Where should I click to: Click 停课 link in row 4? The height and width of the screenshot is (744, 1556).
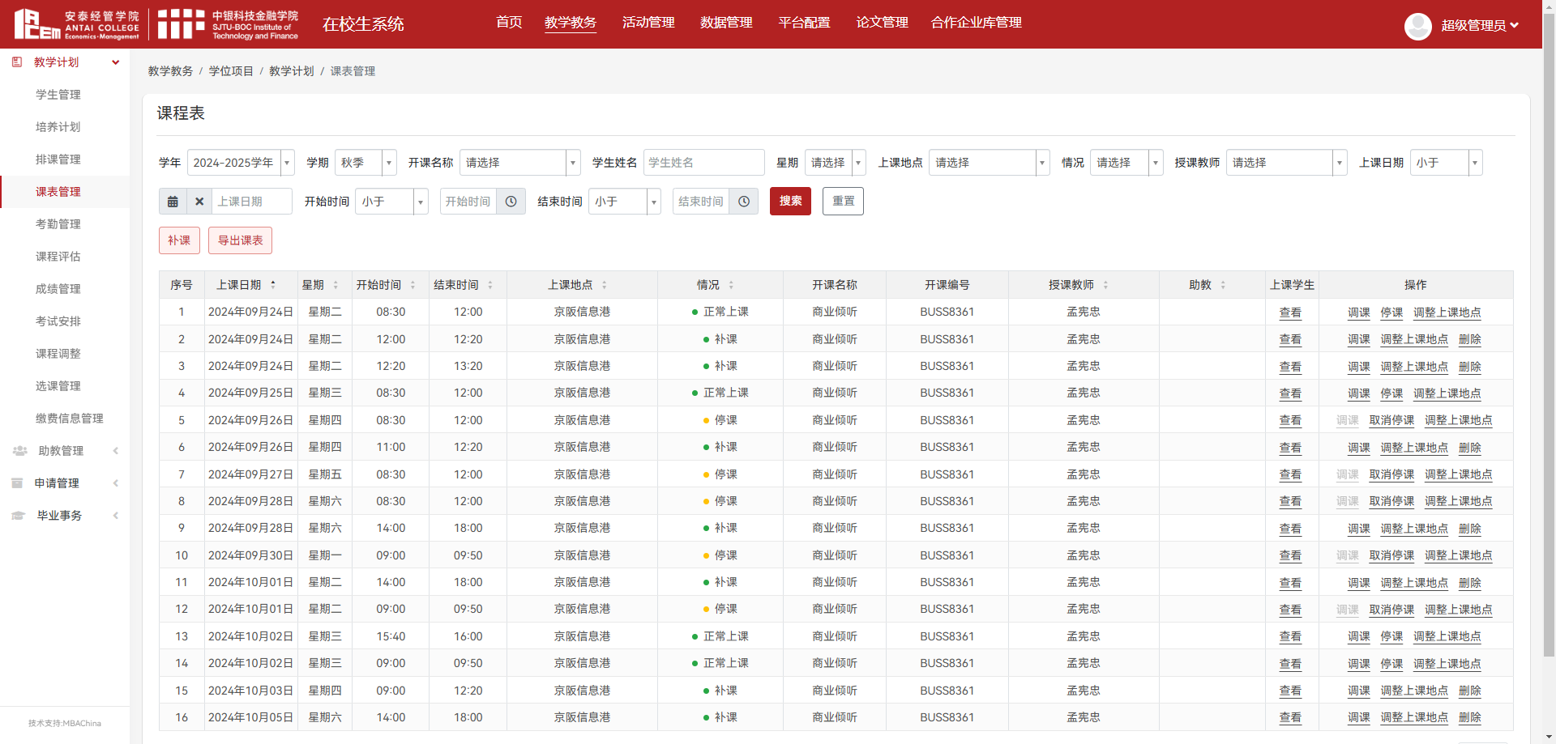(1391, 393)
